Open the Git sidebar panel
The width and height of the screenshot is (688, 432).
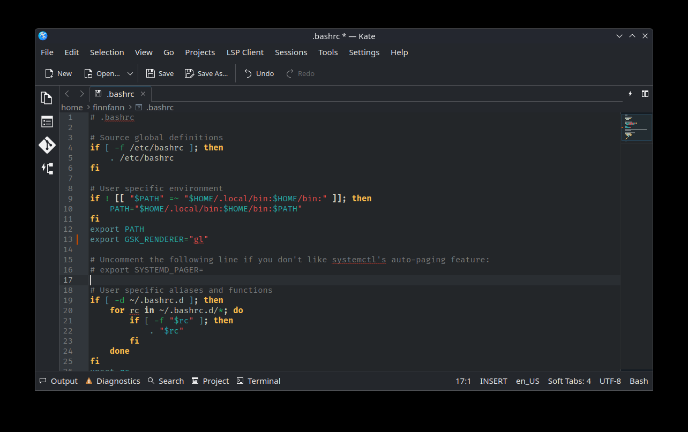pyautogui.click(x=47, y=145)
